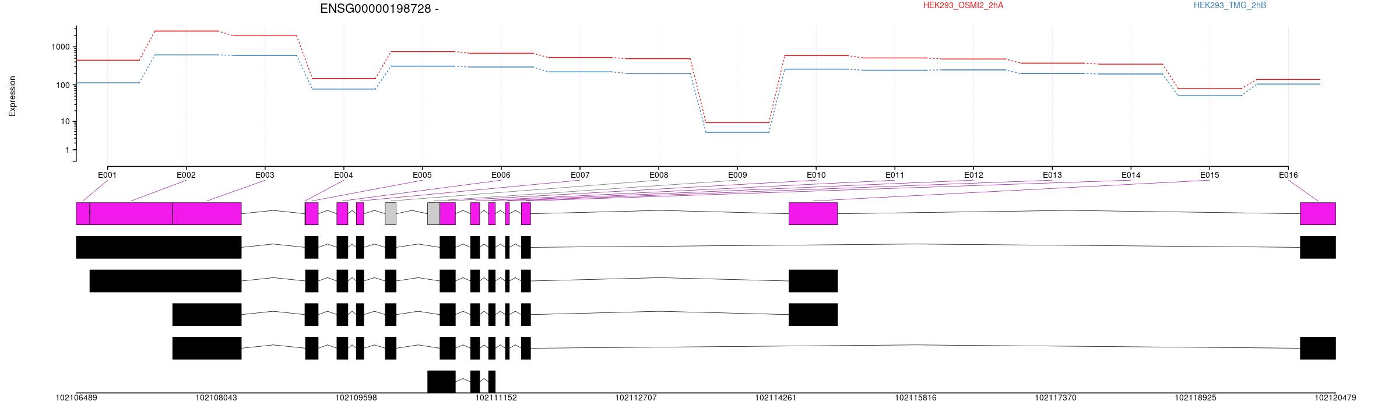The width and height of the screenshot is (1399, 408).
Task: Click genomic coordinate 102118925
Action: (1196, 398)
